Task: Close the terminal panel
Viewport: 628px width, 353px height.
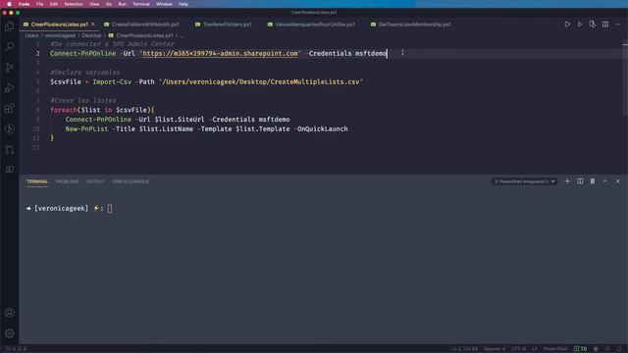Action: 618,181
